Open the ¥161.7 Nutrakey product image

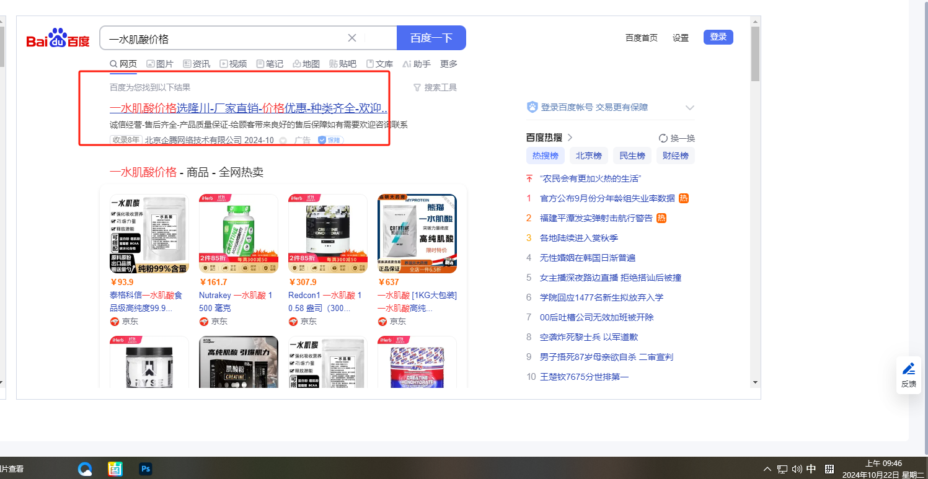point(239,234)
